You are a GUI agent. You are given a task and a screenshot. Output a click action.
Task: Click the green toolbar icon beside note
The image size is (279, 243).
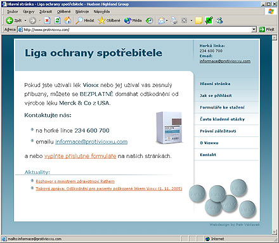pos(209,20)
